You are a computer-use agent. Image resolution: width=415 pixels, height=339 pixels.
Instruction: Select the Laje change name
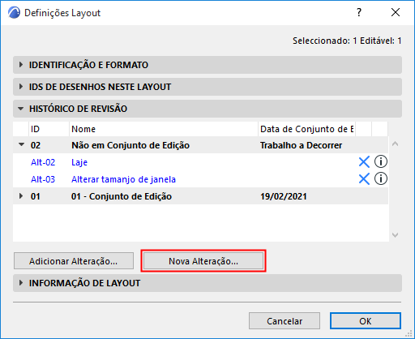[x=79, y=162]
